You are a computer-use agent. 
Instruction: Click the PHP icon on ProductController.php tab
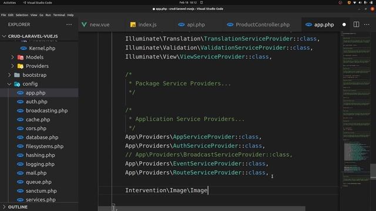(x=230, y=25)
